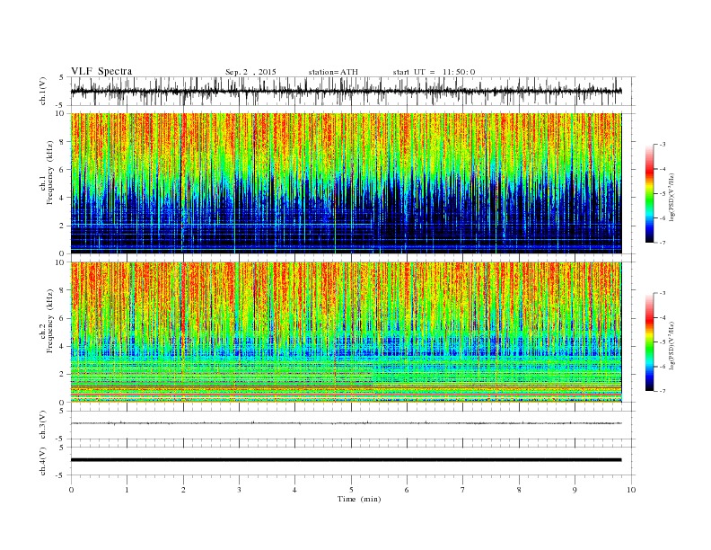
Task: Click the time axis tick label "8"
Action: tap(519, 490)
